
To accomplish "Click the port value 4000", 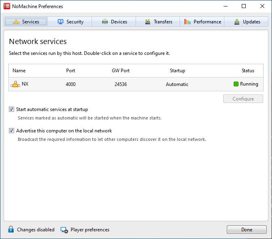I will click(71, 84).
